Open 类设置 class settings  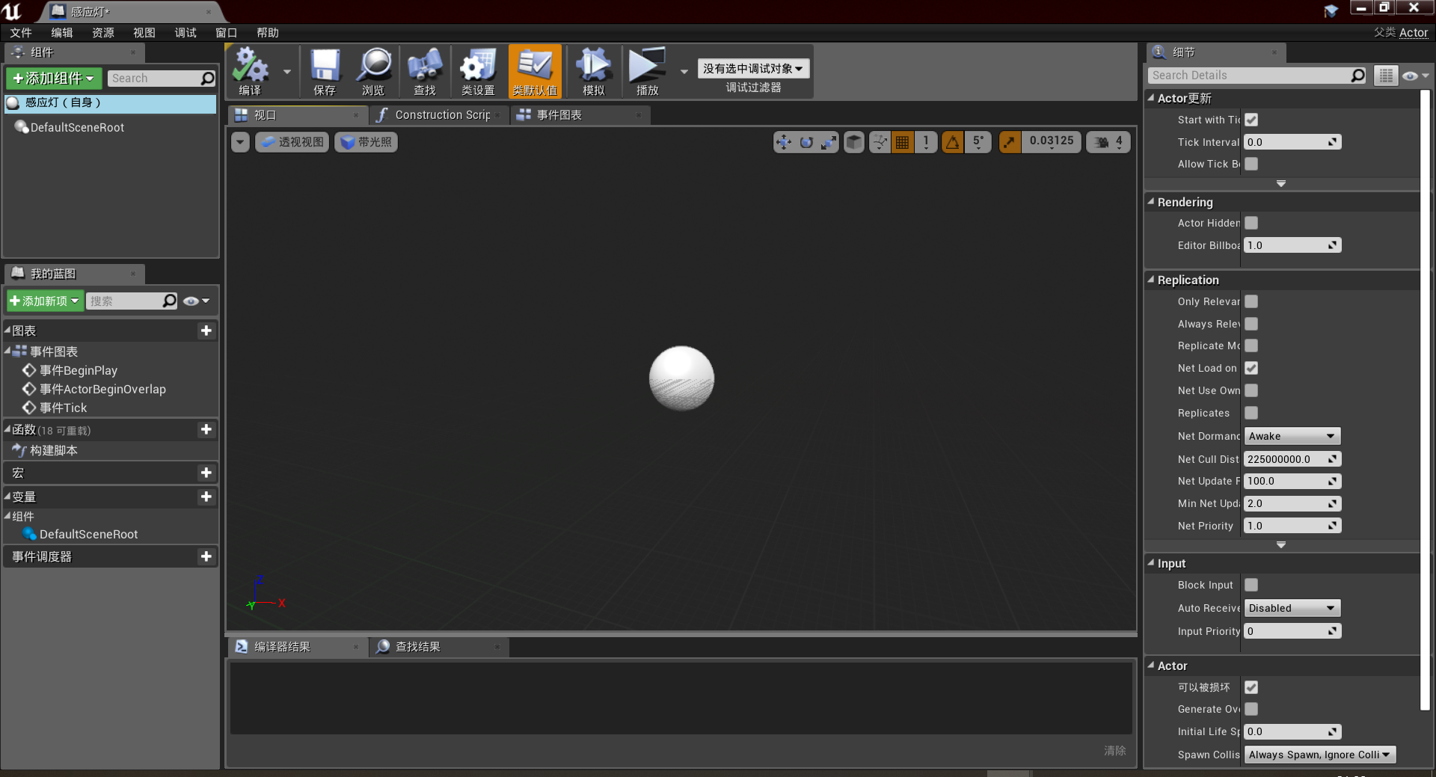[x=478, y=72]
